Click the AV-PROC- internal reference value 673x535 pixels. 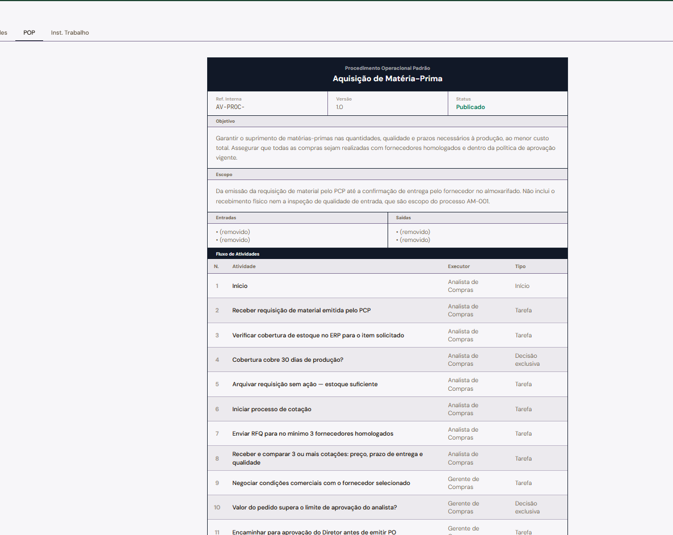230,107
